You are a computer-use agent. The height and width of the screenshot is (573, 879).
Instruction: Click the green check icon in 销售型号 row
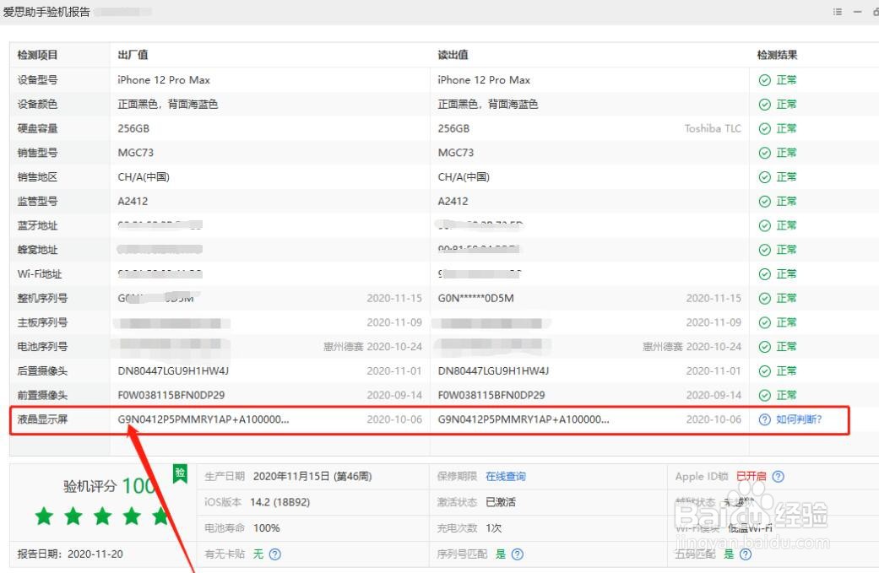[765, 153]
